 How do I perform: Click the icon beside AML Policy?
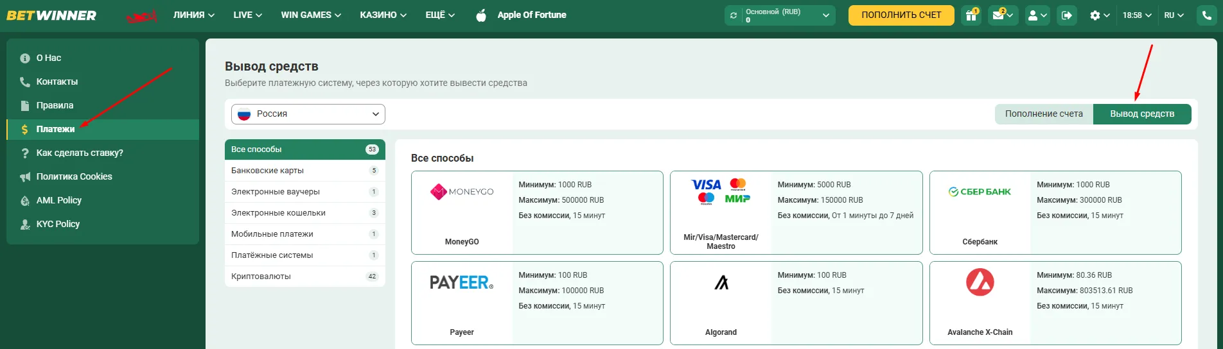25,201
